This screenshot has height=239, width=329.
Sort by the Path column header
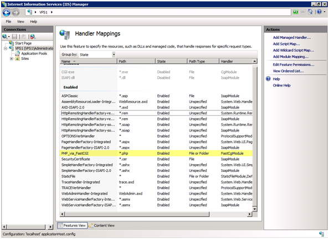point(136,62)
